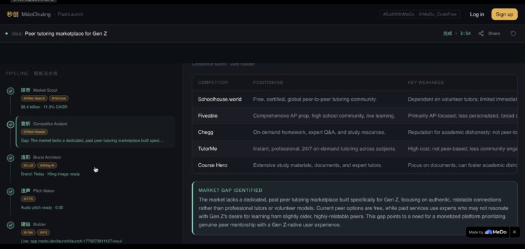Image resolution: width=525 pixels, height=249 pixels.
Task: Click the Fiveable competitor cell
Action: (208, 116)
